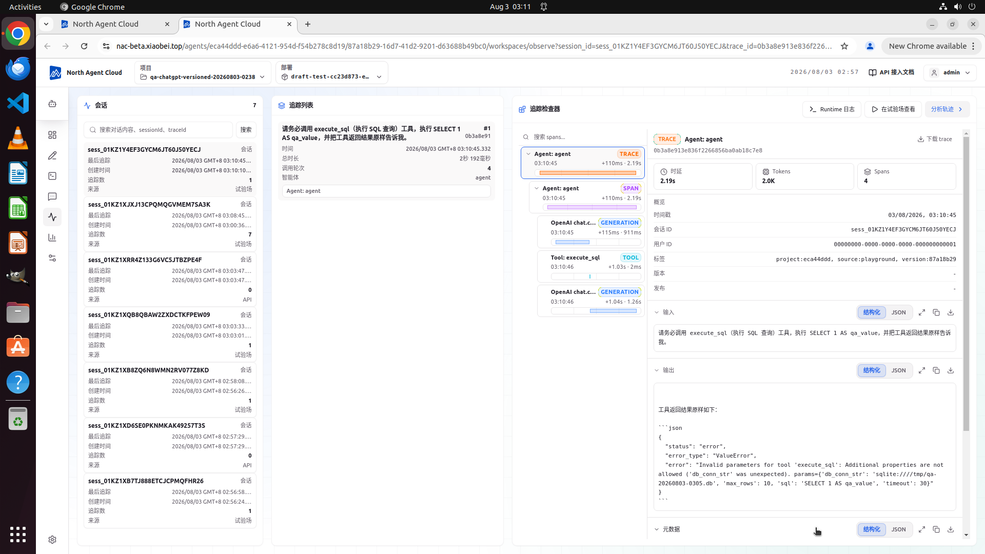985x554 pixels.
Task: Launch Visual Studio Code from the dock
Action: [18, 103]
